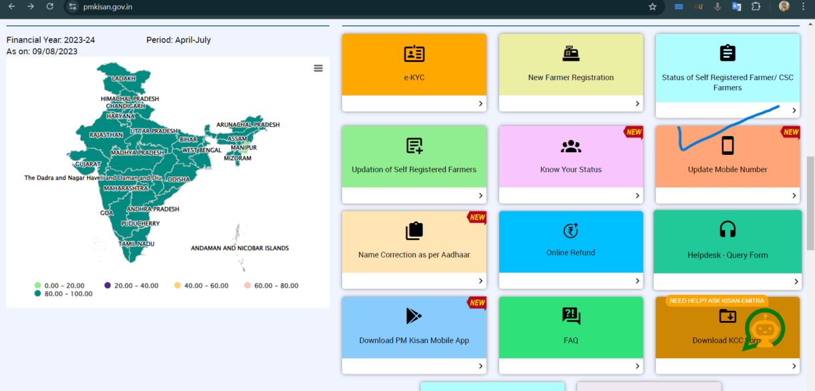Click the New Farmer Registration cash register icon
Viewport: 815px width, 391px height.
[x=570, y=54]
